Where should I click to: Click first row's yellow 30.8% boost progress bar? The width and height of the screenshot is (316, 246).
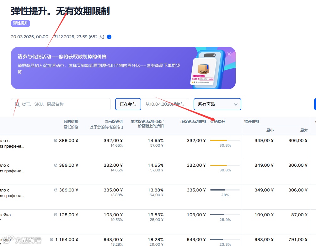click(x=225, y=140)
